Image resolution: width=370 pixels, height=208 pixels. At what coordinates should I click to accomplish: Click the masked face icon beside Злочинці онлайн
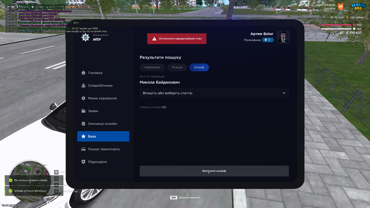click(x=84, y=124)
